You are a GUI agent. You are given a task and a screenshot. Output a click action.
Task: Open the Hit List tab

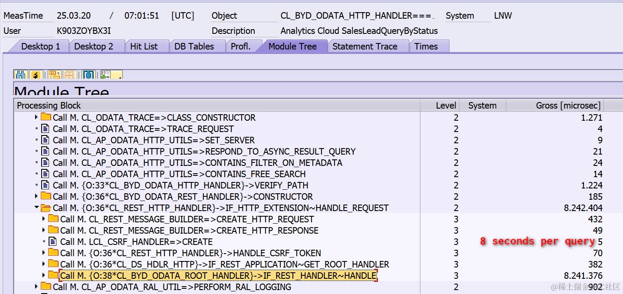point(144,46)
